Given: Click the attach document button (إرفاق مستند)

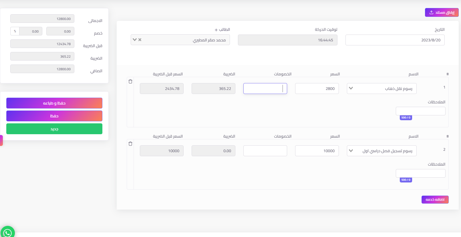Looking at the screenshot, I should pos(442,13).
